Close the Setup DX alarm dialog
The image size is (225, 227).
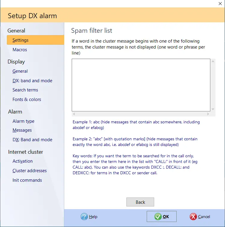pos(220,4)
